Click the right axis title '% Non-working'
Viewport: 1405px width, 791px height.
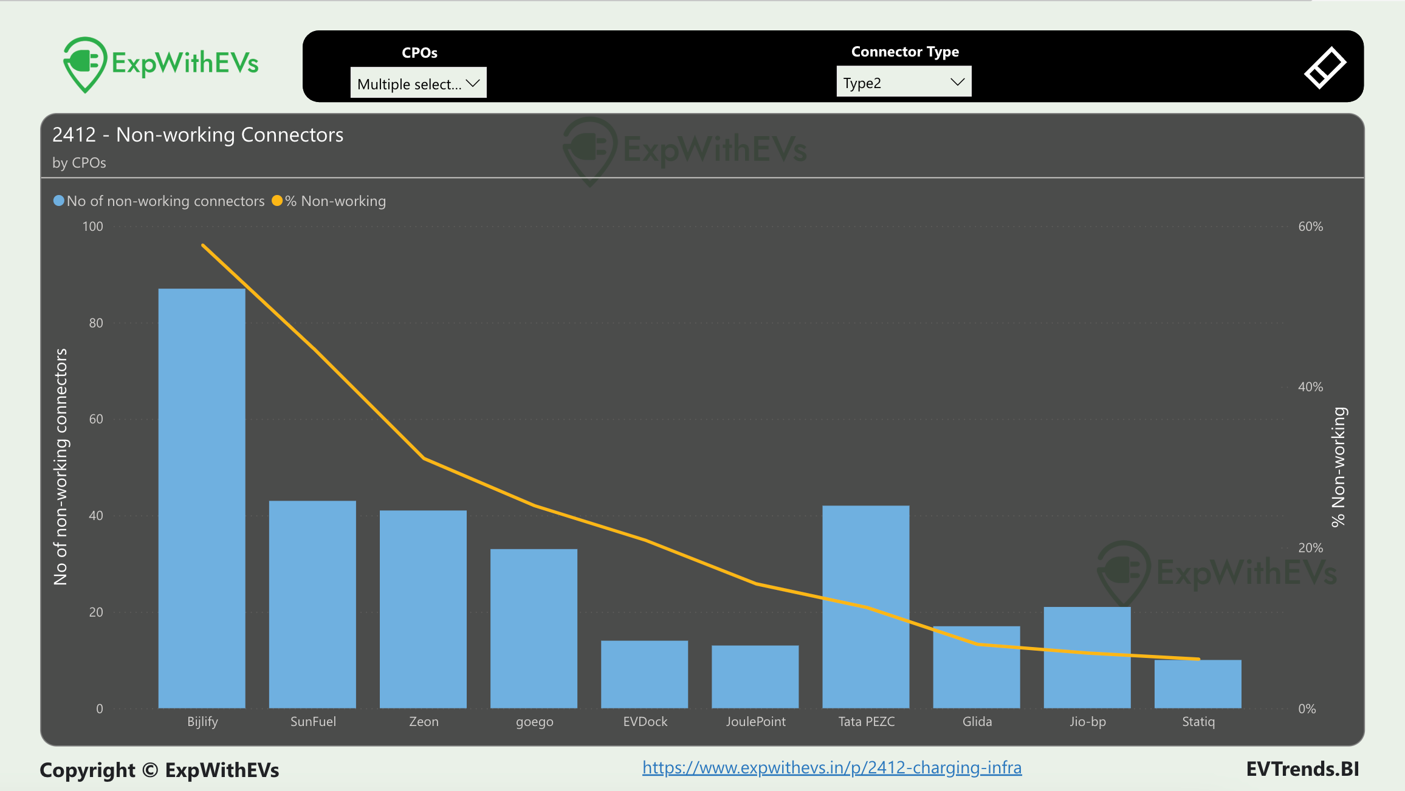point(1339,467)
